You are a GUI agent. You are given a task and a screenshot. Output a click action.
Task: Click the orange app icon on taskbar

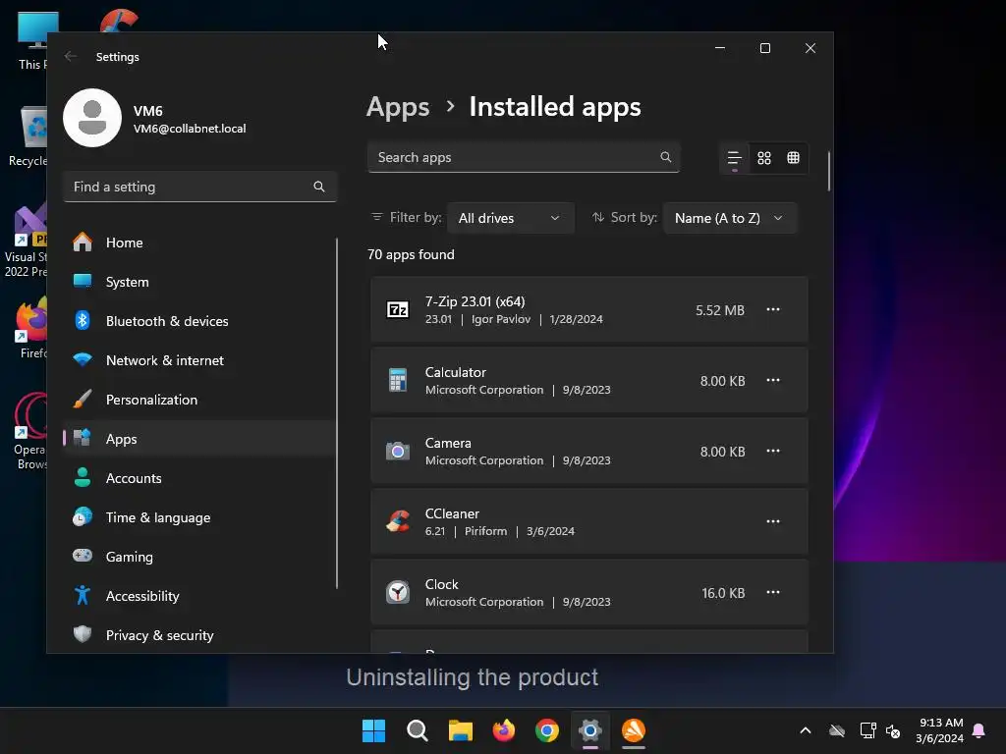pyautogui.click(x=634, y=730)
